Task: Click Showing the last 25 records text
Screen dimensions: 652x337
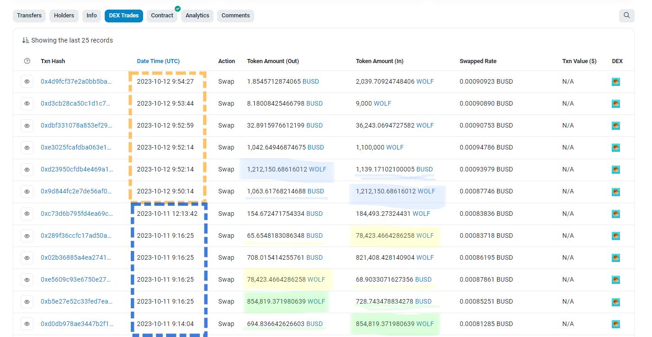Action: tap(72, 40)
